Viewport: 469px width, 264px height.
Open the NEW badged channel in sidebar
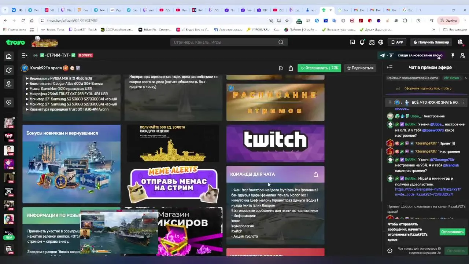point(9,234)
